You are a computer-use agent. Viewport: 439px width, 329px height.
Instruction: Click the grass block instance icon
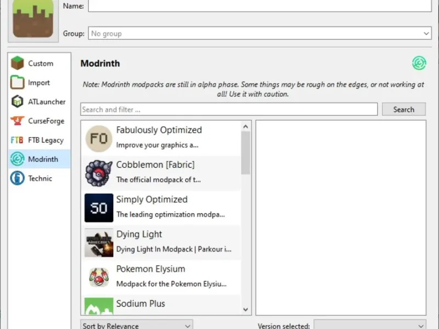click(33, 19)
